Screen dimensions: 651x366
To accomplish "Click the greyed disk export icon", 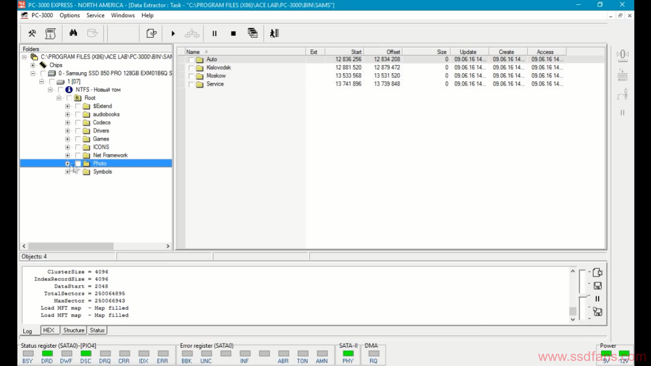I will tap(92, 33).
